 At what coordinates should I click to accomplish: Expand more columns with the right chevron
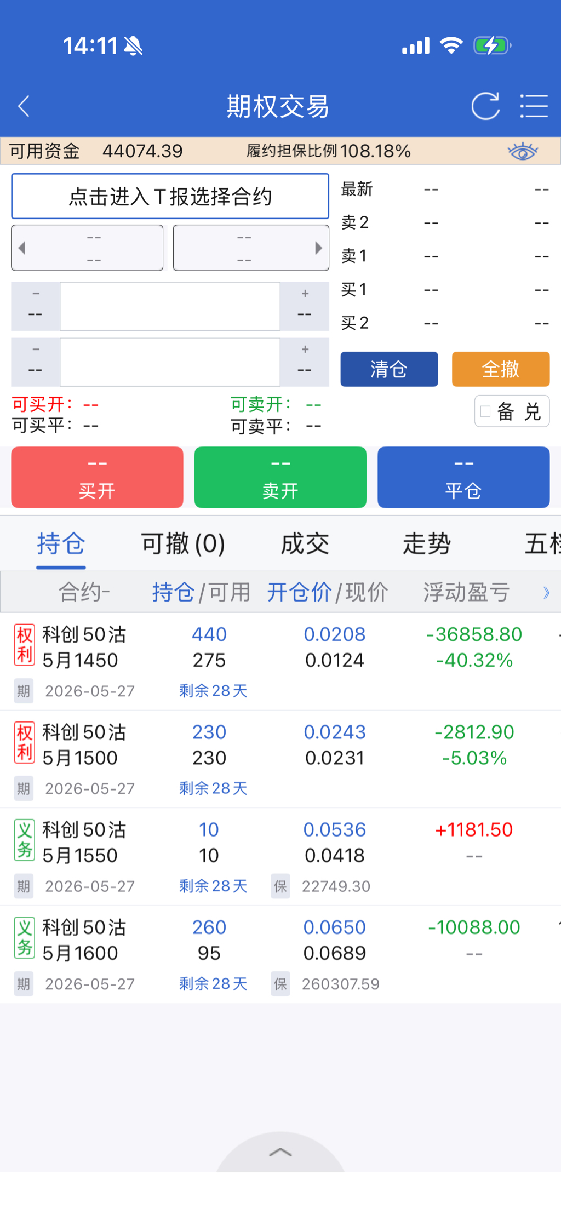click(546, 592)
